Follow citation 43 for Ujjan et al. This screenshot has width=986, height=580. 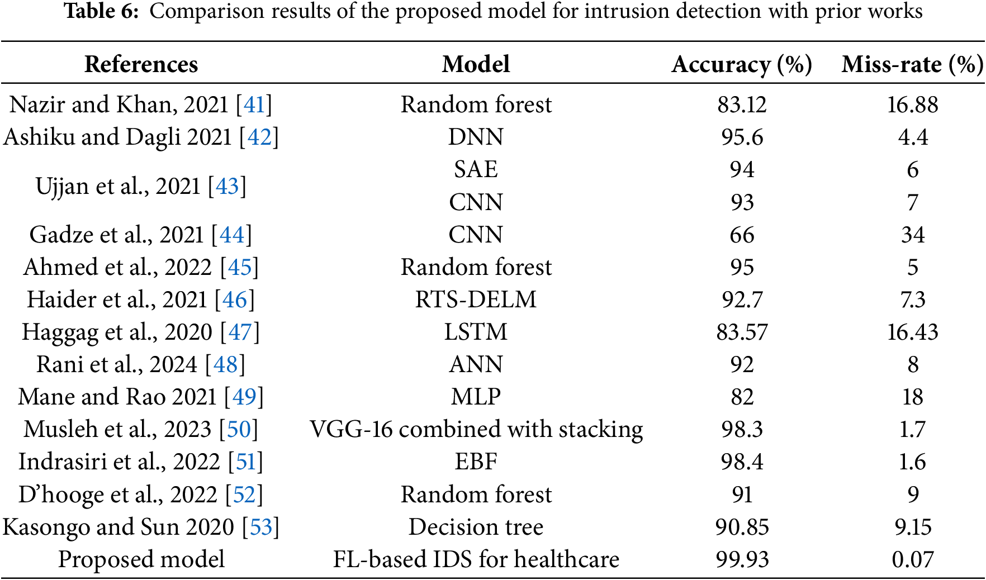click(227, 186)
